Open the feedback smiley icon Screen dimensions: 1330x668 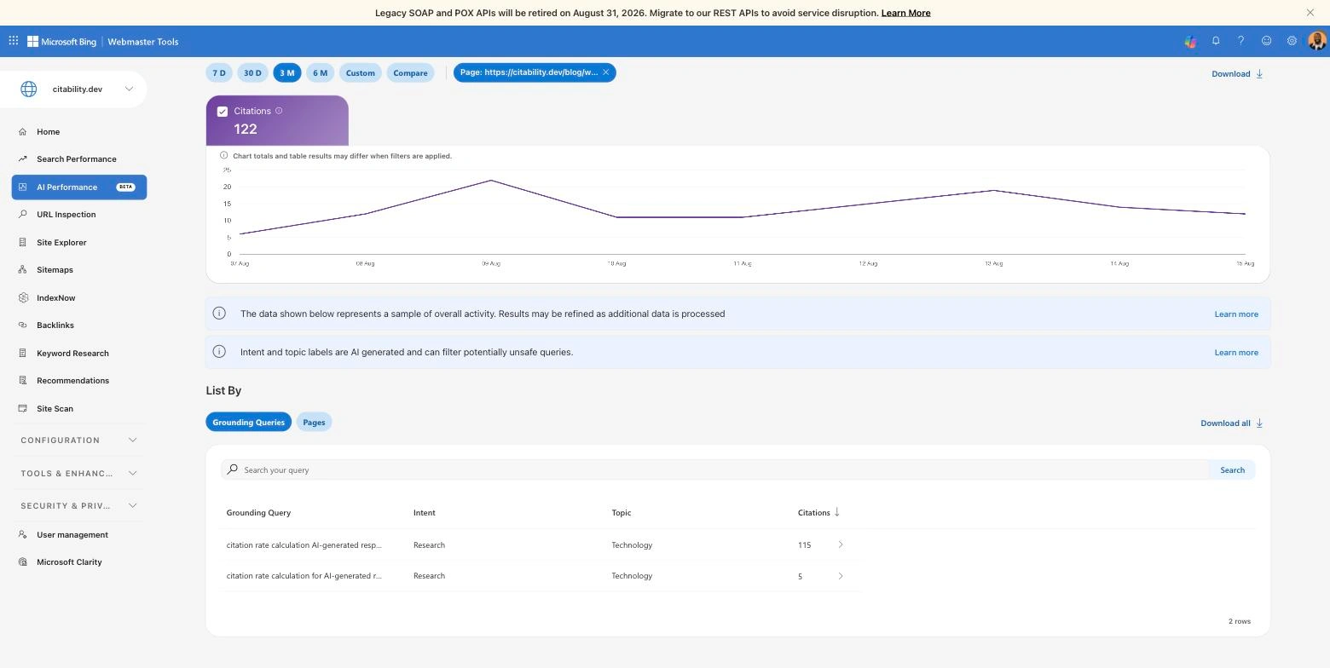(1267, 41)
